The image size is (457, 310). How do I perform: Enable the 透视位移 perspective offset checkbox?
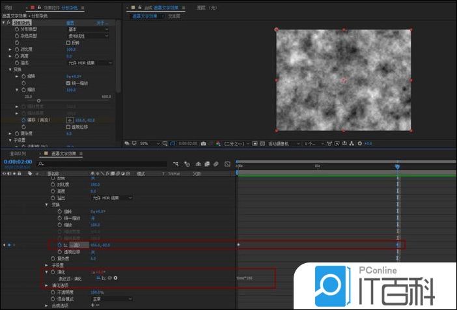(68, 127)
